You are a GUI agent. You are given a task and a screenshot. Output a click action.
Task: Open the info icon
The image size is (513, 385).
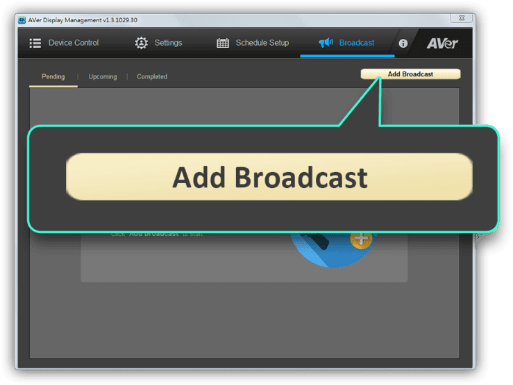(403, 43)
